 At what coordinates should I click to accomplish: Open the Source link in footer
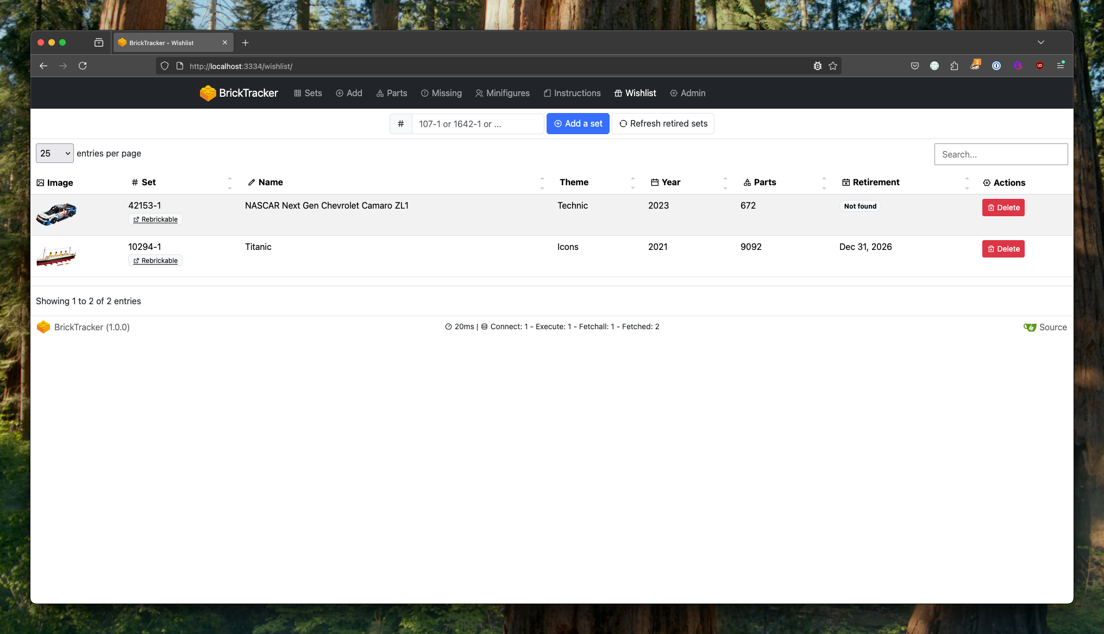[x=1053, y=327]
